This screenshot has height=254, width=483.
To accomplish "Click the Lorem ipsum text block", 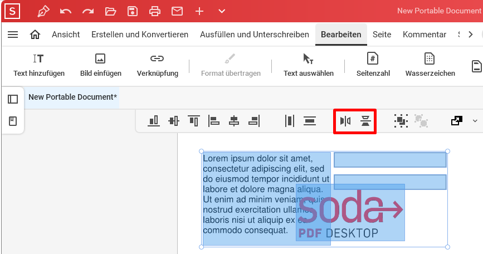I will point(266,198).
